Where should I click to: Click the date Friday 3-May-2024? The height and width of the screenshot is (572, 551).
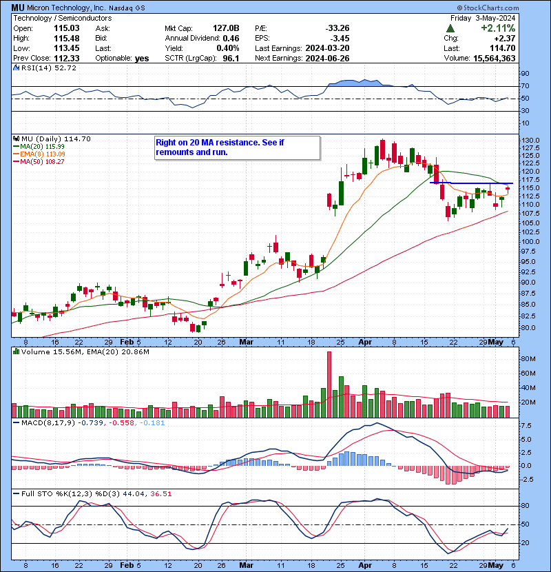tap(483, 18)
